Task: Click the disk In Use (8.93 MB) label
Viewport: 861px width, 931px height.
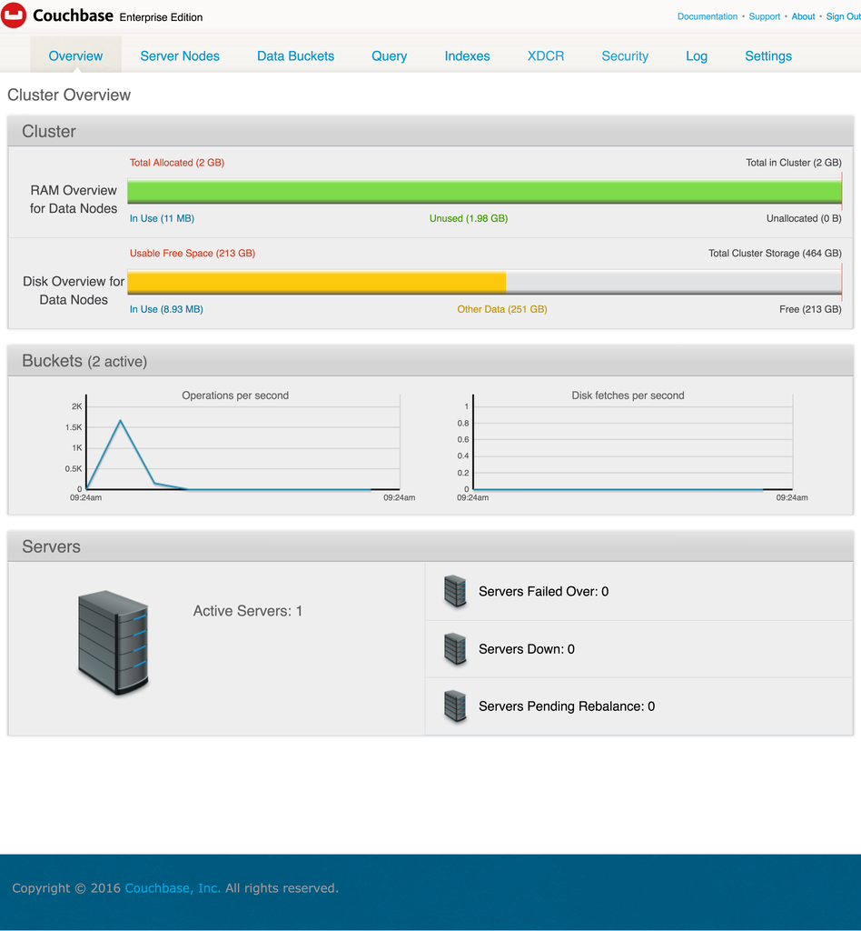Action: [x=166, y=309]
